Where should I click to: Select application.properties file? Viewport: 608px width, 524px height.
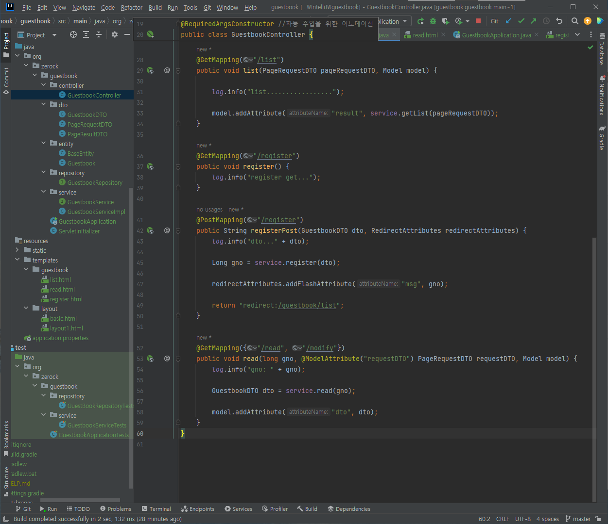(60, 338)
